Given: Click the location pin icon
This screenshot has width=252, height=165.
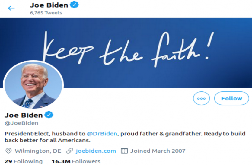Looking at the screenshot, I should coord(8,151).
